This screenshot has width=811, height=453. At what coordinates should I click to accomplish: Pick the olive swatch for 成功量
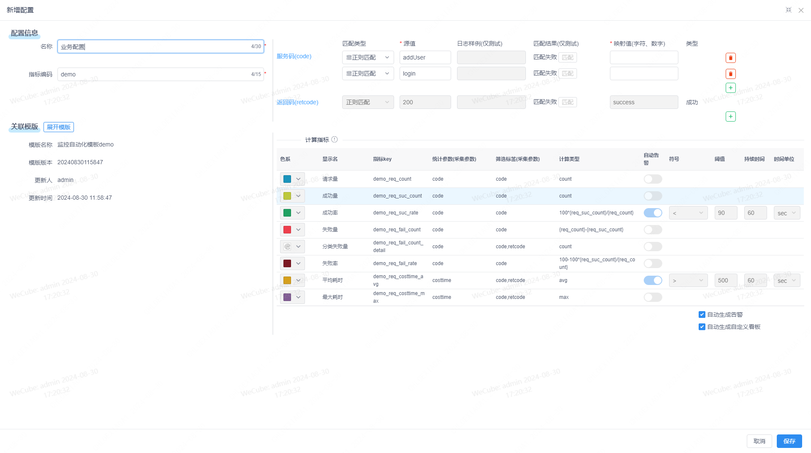[x=287, y=196]
